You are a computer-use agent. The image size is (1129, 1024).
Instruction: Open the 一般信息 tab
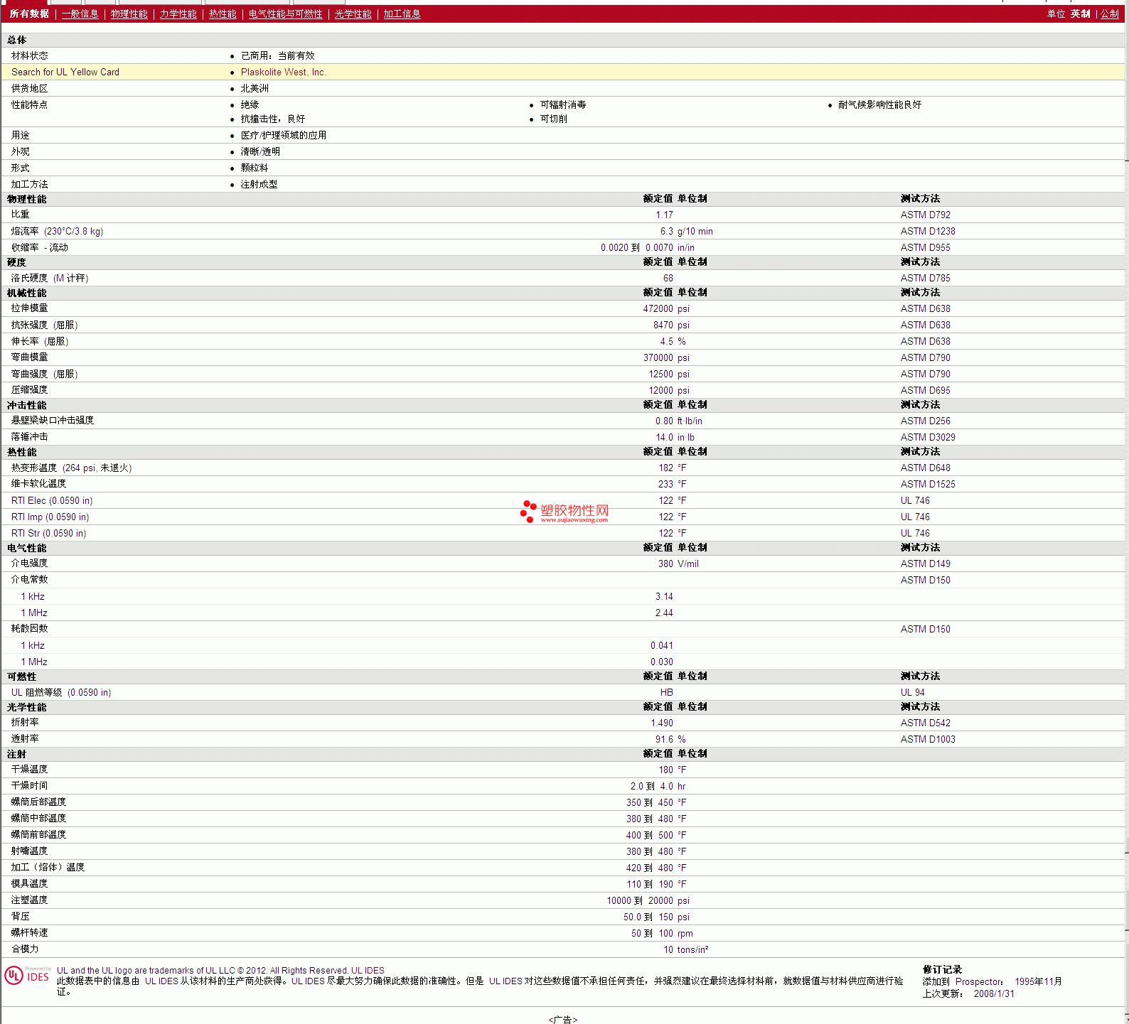80,14
